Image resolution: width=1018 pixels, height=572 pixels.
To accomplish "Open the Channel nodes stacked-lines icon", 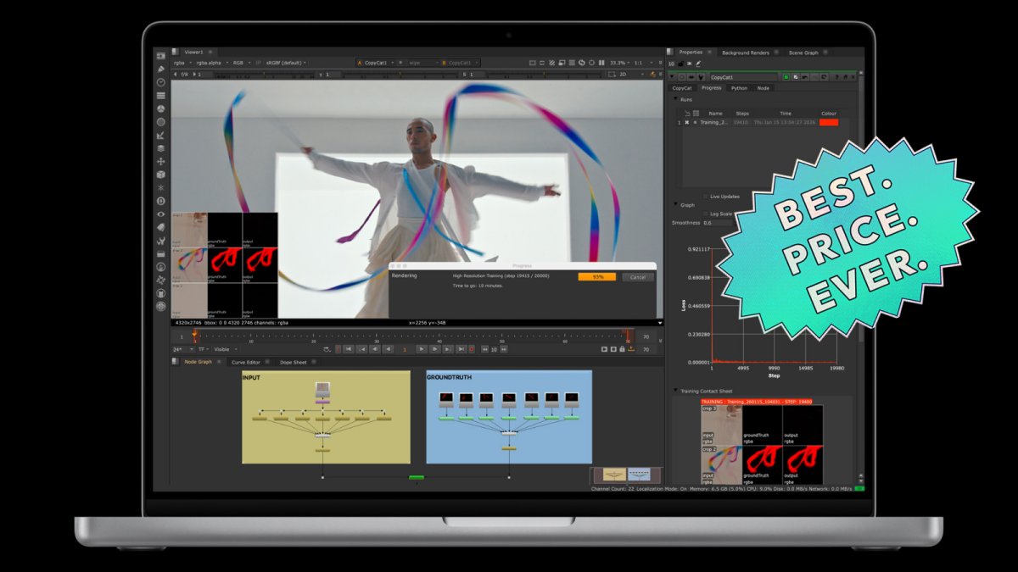I will pos(160,95).
